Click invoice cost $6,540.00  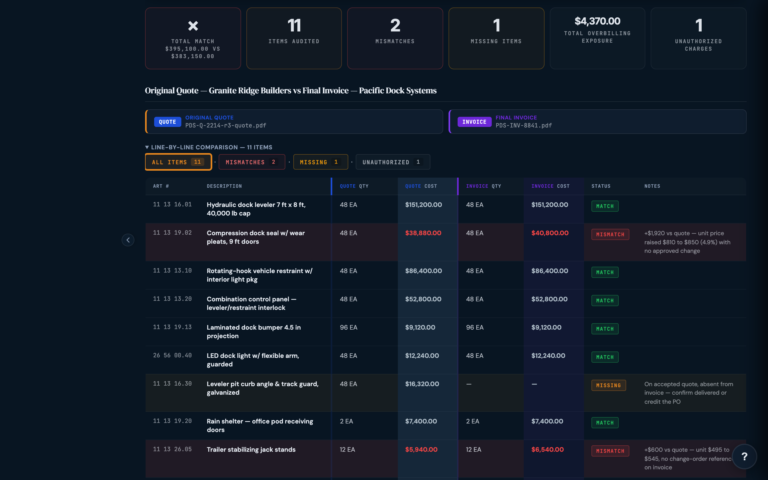click(x=548, y=450)
